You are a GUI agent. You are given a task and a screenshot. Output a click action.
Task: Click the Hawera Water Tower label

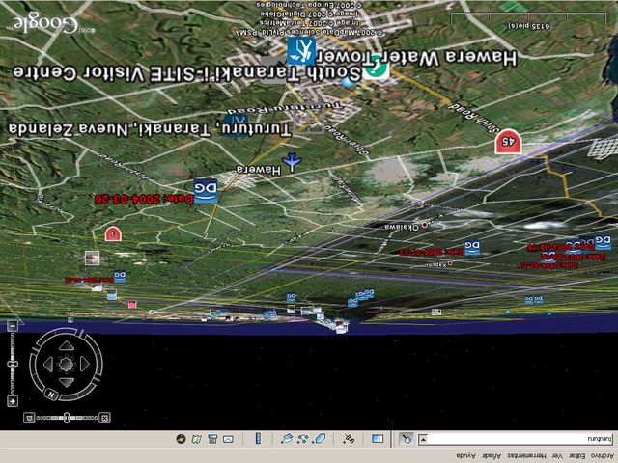point(417,58)
